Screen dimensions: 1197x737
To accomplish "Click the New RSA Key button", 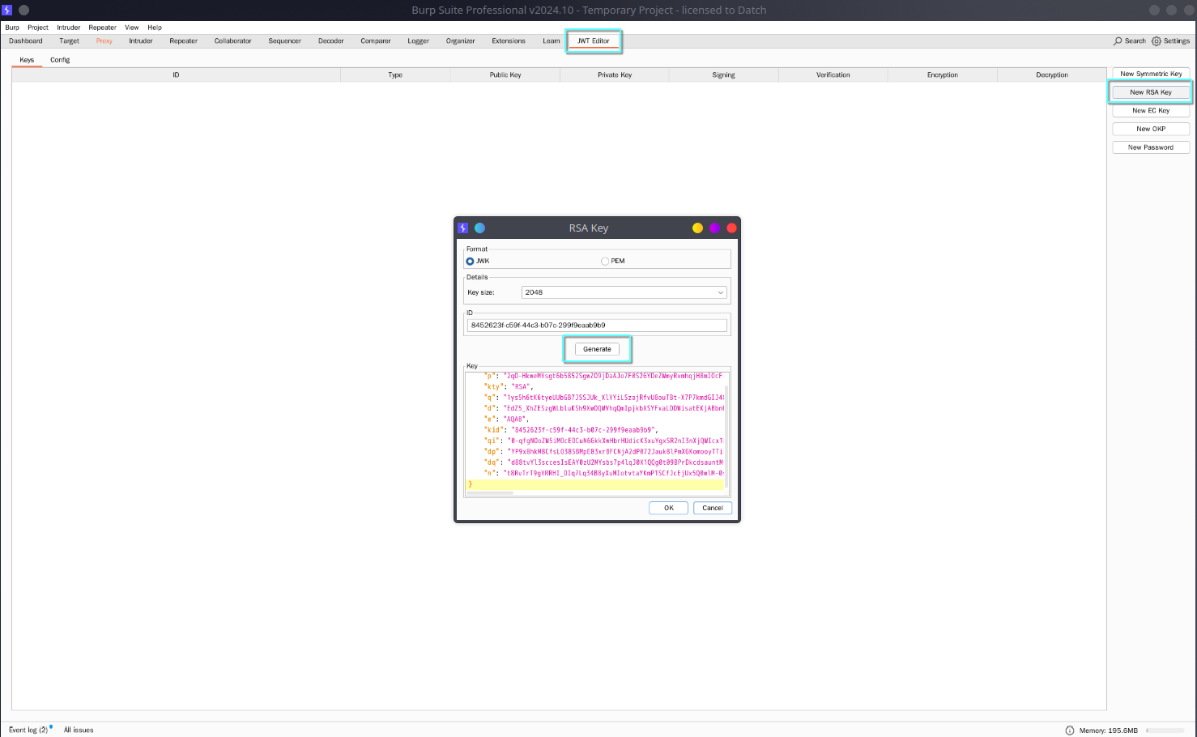I will pos(1151,92).
